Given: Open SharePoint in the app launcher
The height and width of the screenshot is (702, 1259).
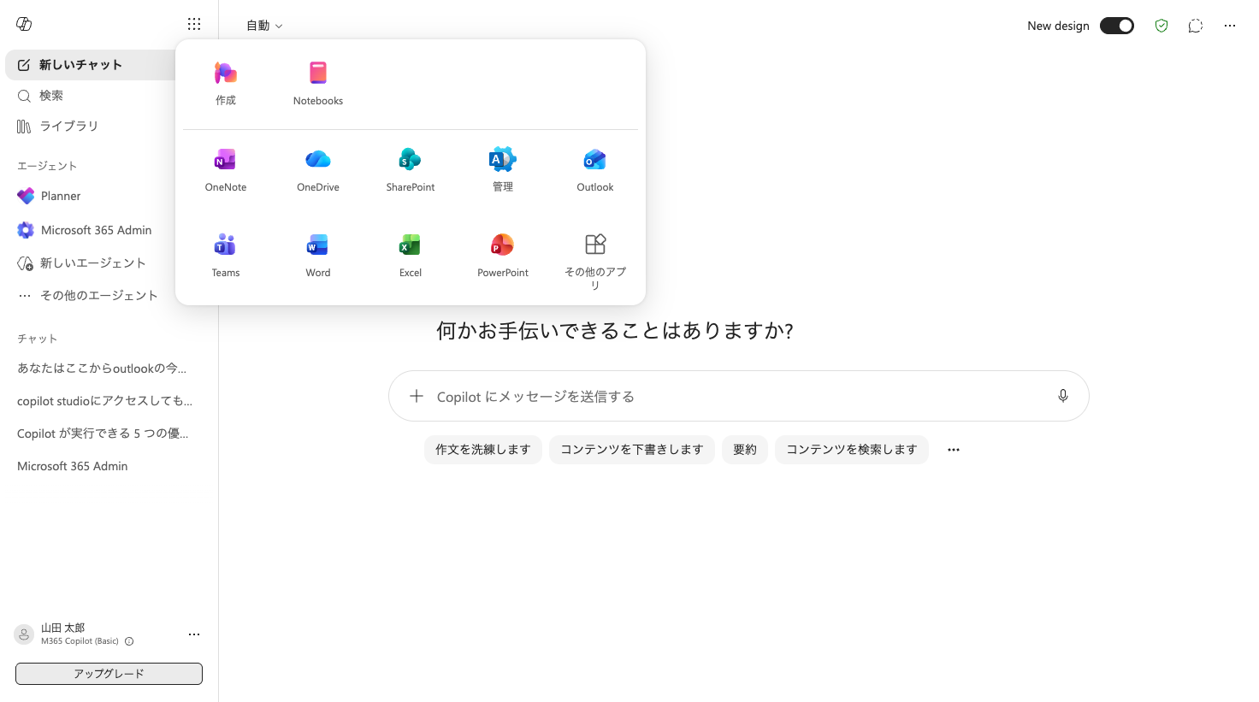Looking at the screenshot, I should click(x=411, y=170).
